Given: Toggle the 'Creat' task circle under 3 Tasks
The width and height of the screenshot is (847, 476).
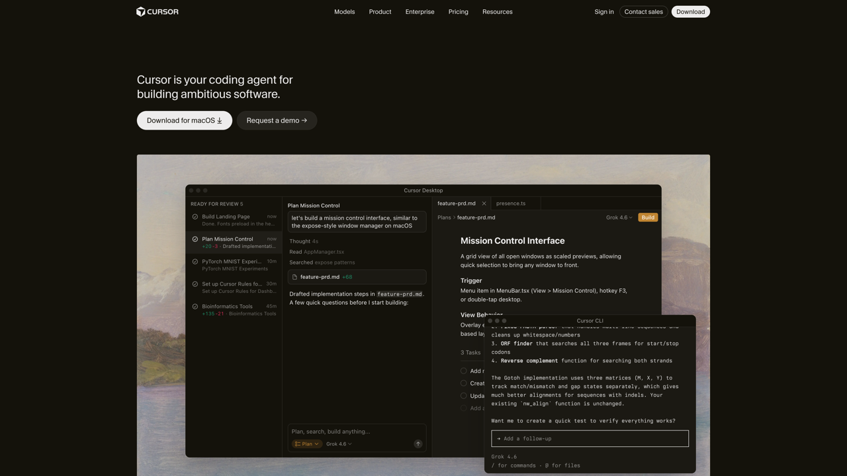Looking at the screenshot, I should [x=464, y=383].
